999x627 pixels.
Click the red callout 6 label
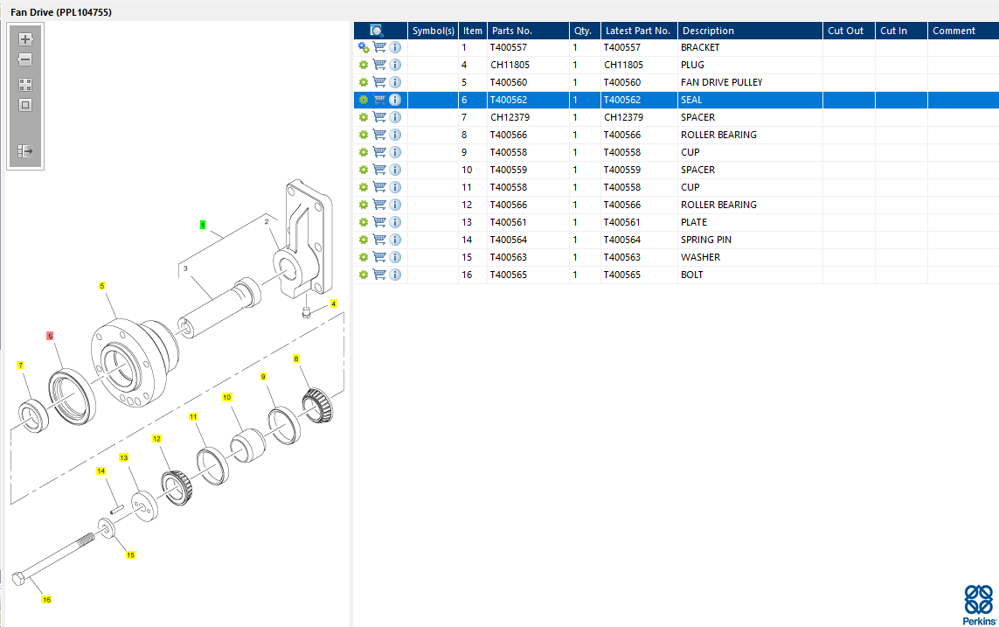50,336
